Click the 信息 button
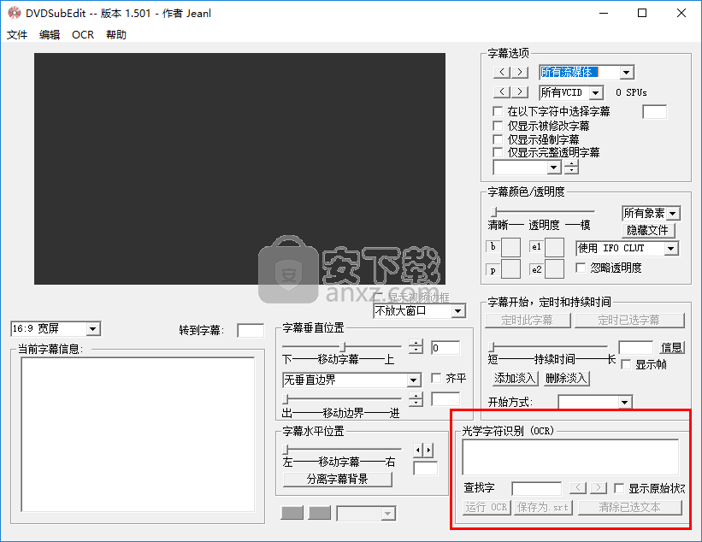This screenshot has width=702, height=542. [x=671, y=347]
